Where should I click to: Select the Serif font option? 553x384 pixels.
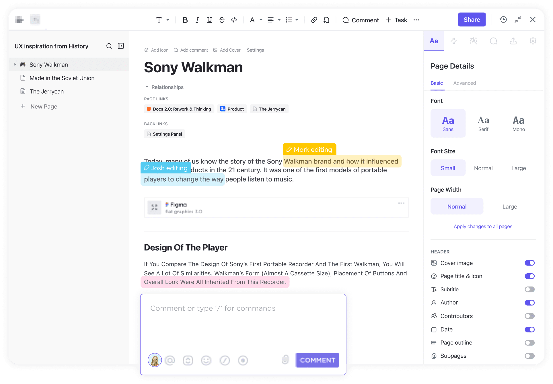[482, 123]
